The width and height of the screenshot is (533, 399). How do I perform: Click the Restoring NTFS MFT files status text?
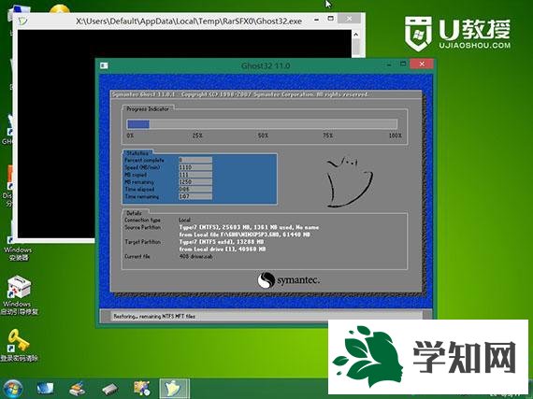coord(154,316)
